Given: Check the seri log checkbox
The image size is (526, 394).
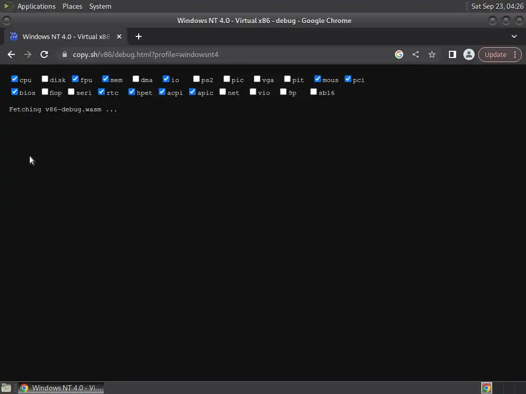Looking at the screenshot, I should click(x=71, y=91).
